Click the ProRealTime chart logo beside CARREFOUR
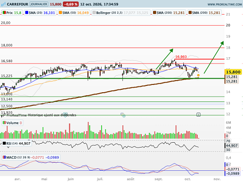 pos(3,4)
